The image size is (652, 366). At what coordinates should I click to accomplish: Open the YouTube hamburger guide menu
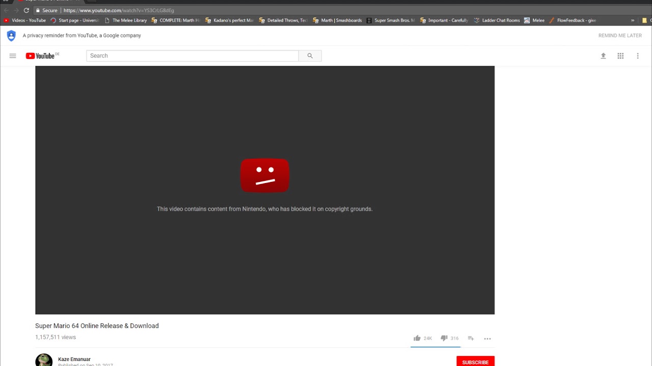click(x=13, y=56)
